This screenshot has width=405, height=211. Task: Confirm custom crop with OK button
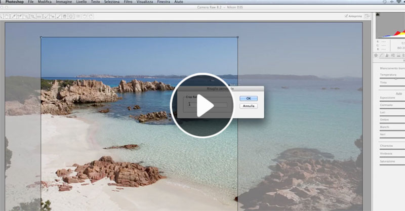pyautogui.click(x=249, y=98)
